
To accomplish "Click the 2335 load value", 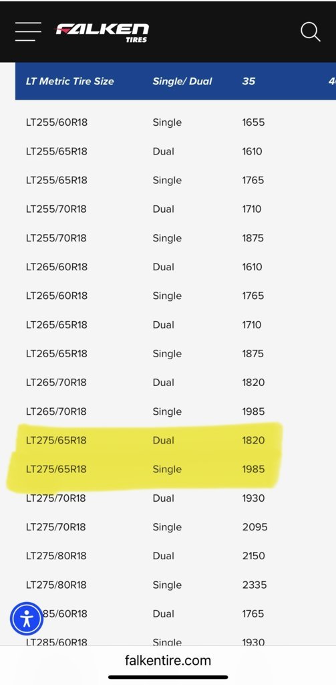I will coord(255,585).
